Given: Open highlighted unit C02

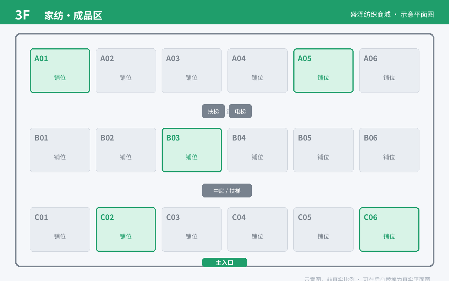Looking at the screenshot, I should pos(126,229).
